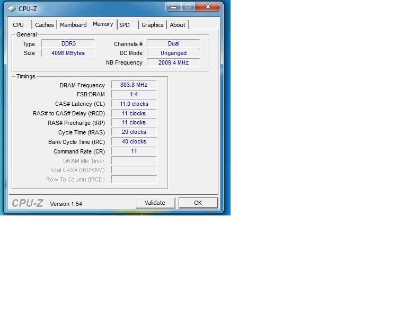
Task: Click the CPU-Z title bar text
Action: point(28,9)
